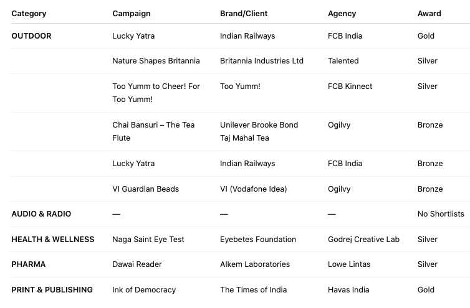Click the Ink of Democracy campaign
The width and height of the screenshot is (470, 308).
(144, 290)
